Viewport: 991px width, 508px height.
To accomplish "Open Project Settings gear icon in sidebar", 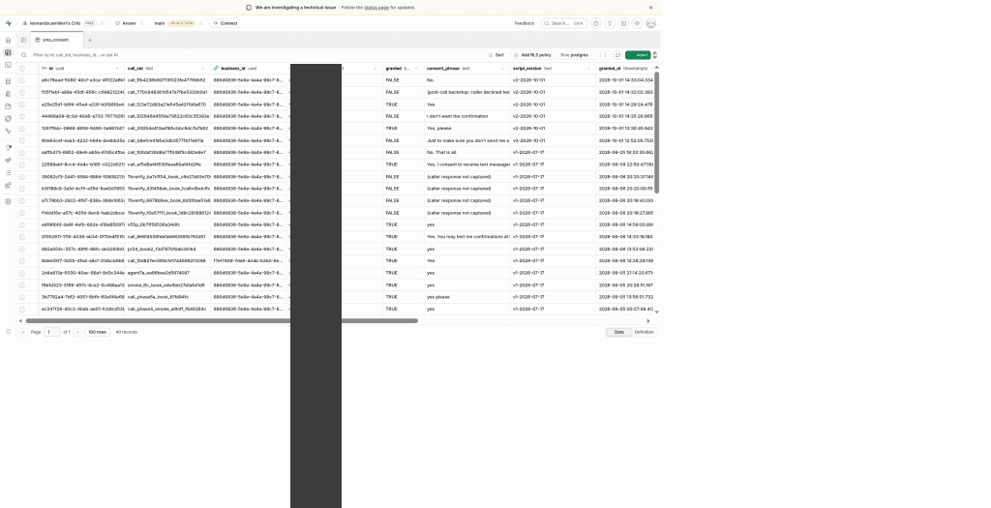I will [x=8, y=201].
